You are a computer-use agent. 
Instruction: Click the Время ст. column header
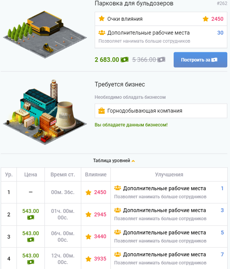tap(62, 174)
